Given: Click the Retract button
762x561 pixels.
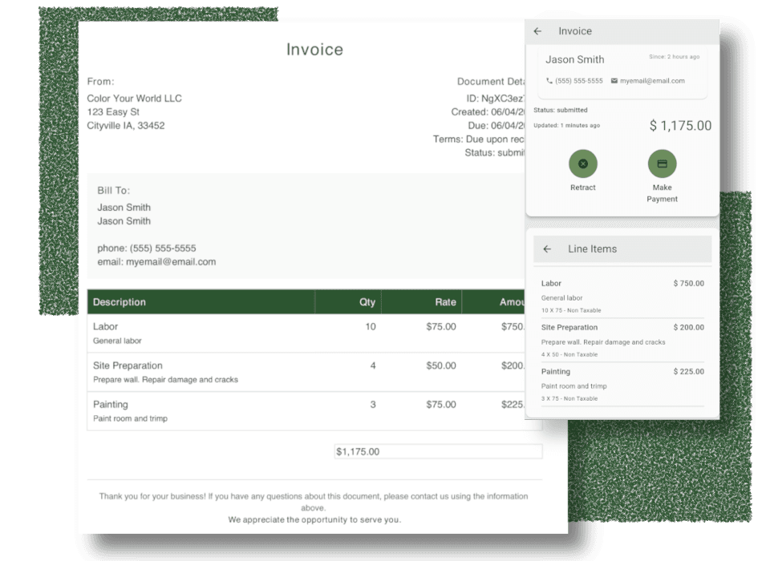Looking at the screenshot, I should (x=583, y=187).
